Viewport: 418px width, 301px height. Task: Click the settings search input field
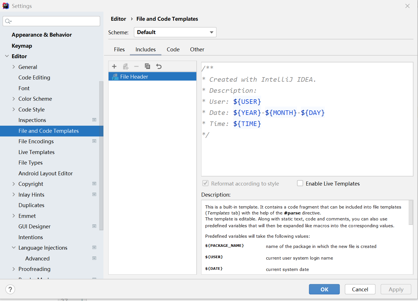(51, 21)
